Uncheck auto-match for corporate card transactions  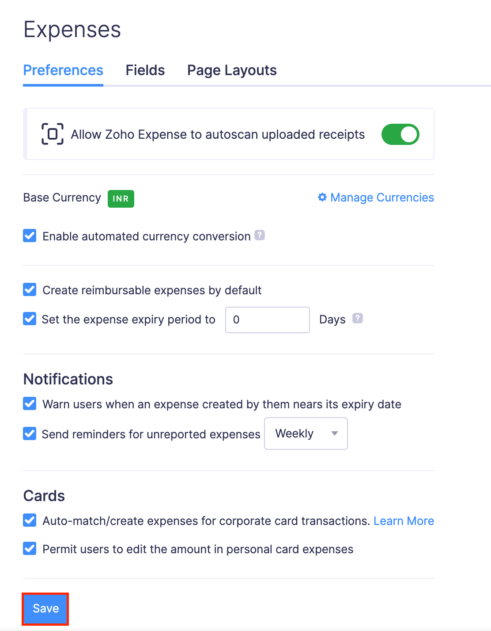coord(29,521)
